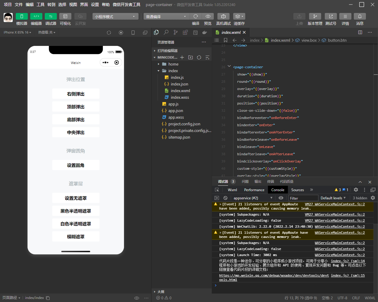Open the Extensions sidebar icon
The height and width of the screenshot is (302, 378).
click(185, 32)
